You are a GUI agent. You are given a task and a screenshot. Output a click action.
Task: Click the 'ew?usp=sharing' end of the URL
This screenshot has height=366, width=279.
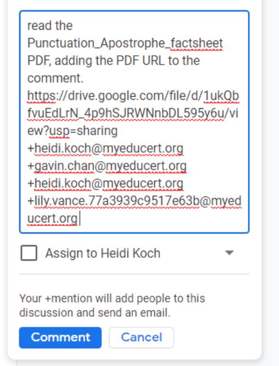click(72, 131)
